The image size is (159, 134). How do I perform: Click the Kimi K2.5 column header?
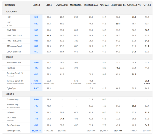(104, 5)
